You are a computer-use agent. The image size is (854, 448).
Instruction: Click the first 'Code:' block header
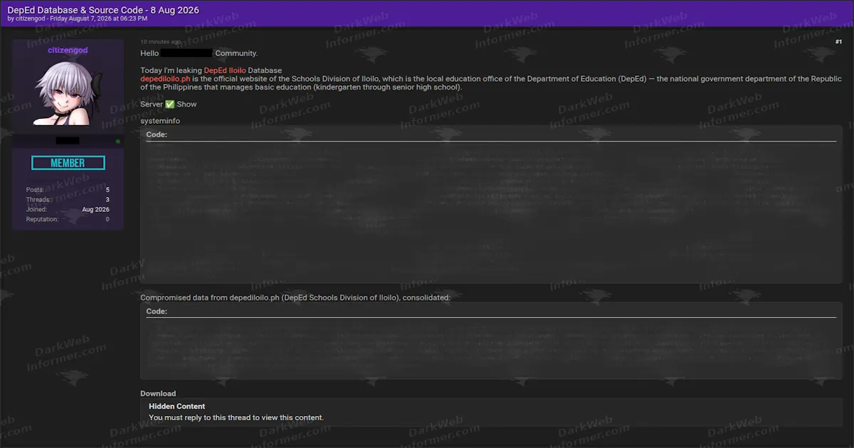tap(157, 134)
